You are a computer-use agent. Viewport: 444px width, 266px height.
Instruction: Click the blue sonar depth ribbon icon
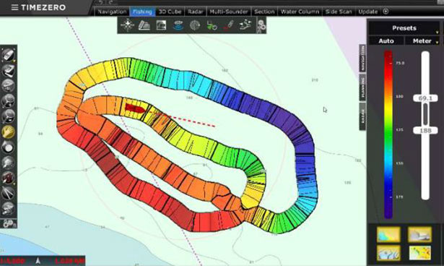[x=178, y=25]
